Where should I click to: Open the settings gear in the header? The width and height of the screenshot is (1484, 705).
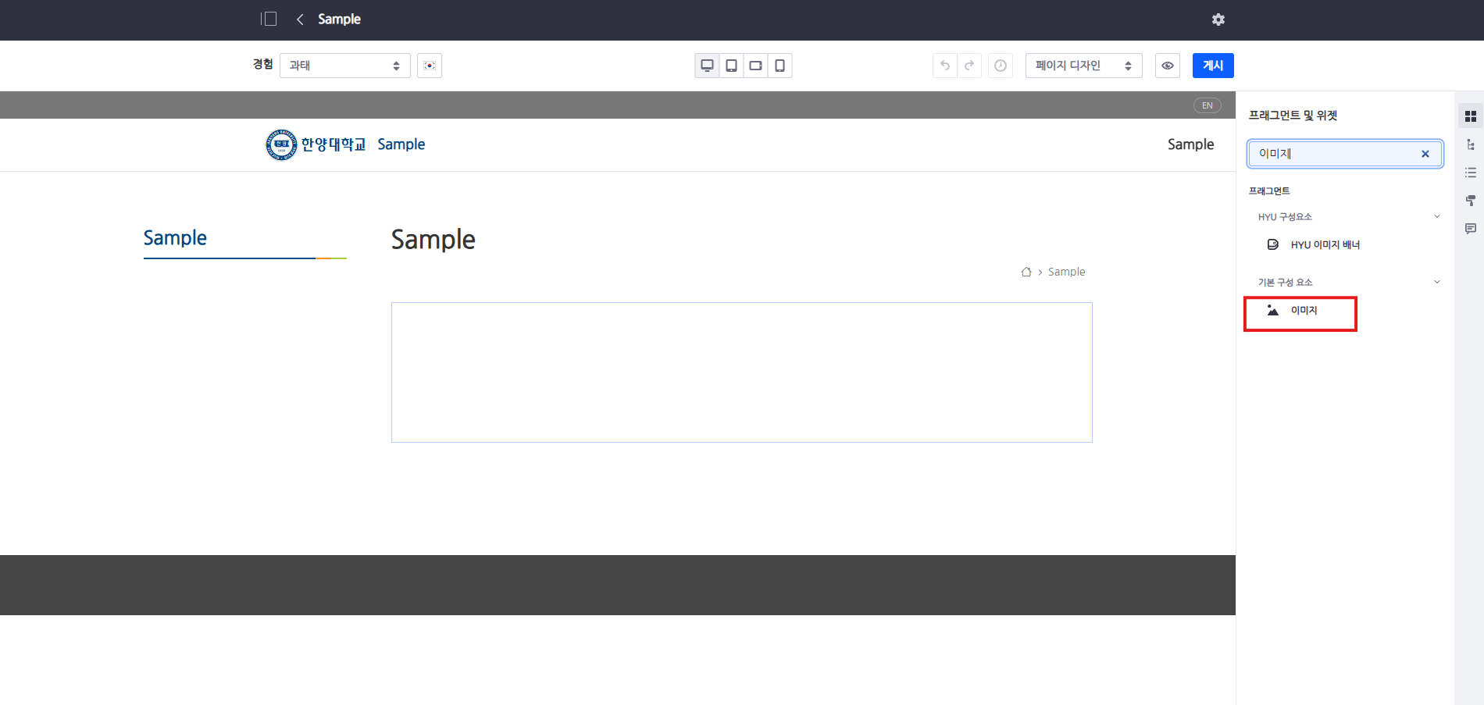pyautogui.click(x=1218, y=20)
